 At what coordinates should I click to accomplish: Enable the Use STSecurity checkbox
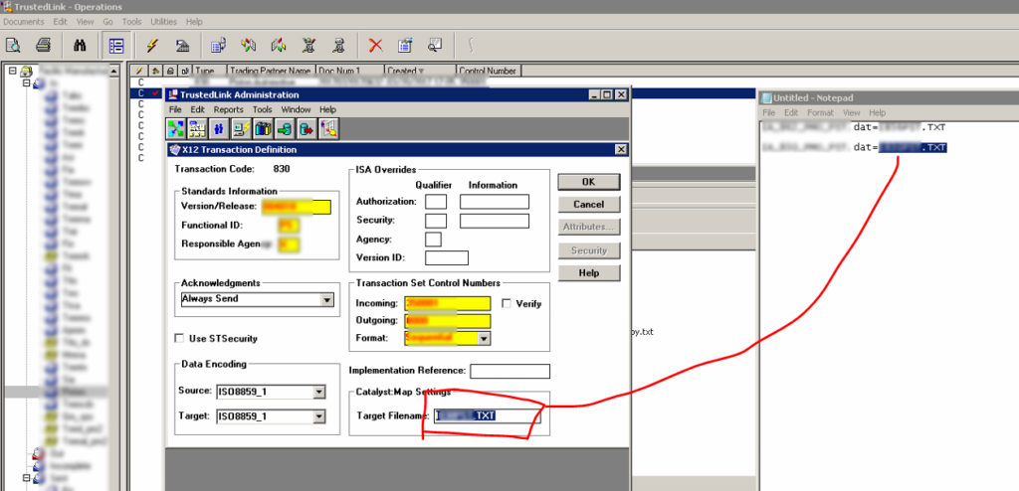pos(180,339)
